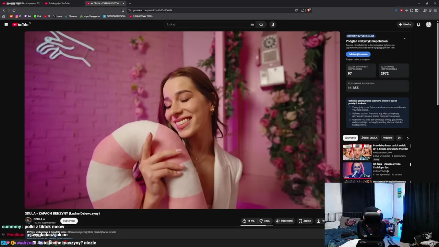
Task: Switch to the Płocki sylwester tab
Action: click(21, 3)
